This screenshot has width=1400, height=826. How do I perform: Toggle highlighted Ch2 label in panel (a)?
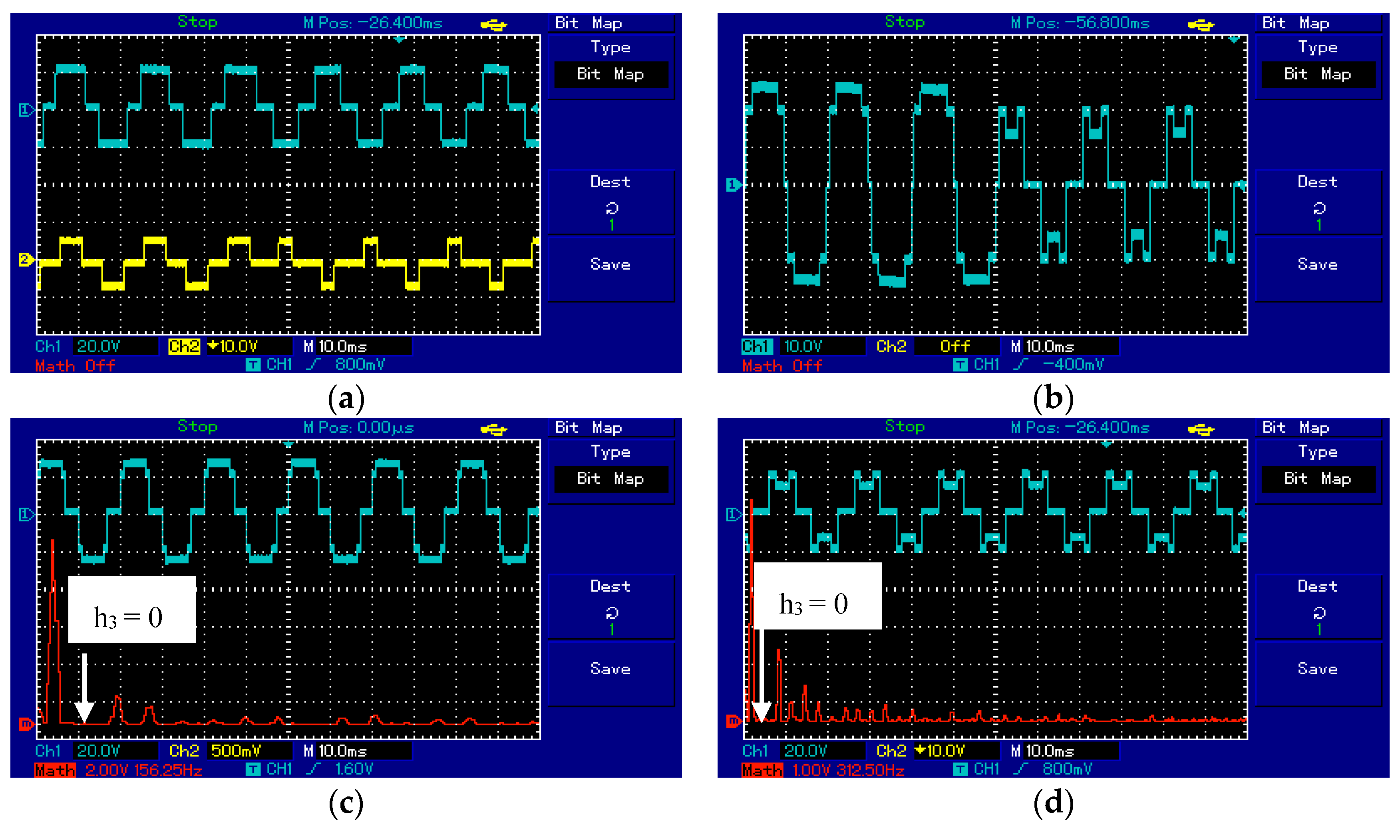[184, 346]
